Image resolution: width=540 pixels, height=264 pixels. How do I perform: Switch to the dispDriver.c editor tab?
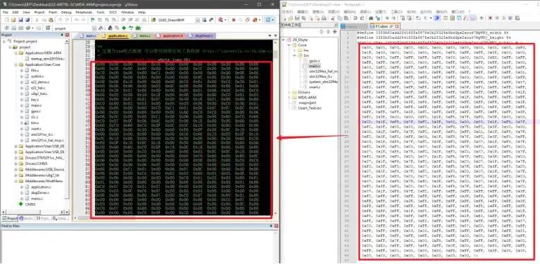(x=202, y=36)
